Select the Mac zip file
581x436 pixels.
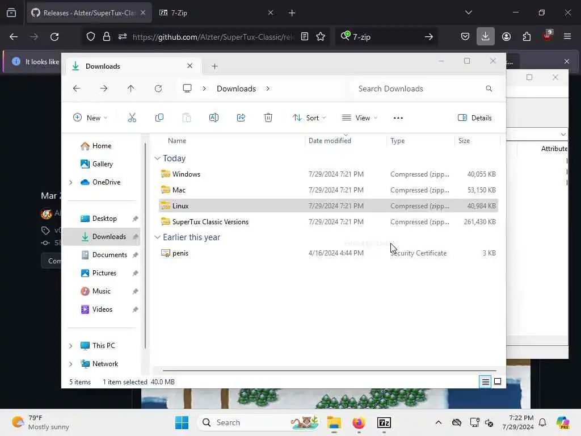click(x=329, y=190)
